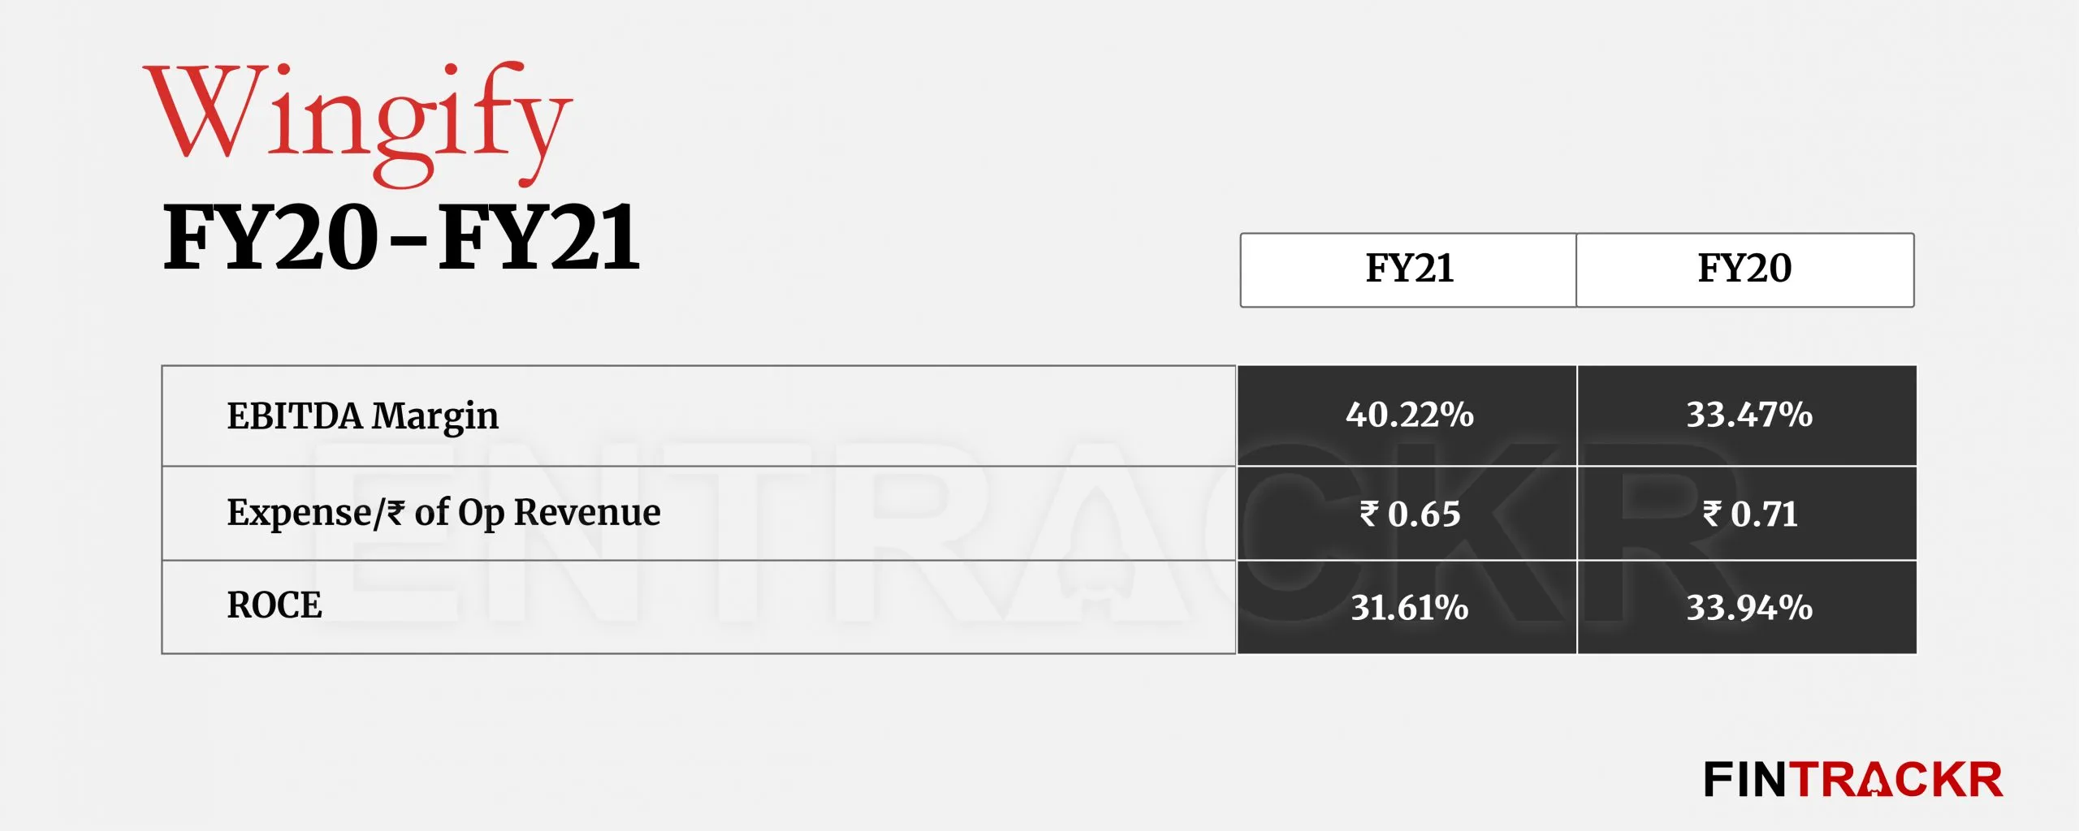Click the rupee symbol in FY20 expense
This screenshot has height=831, width=2079.
[x=1712, y=514]
